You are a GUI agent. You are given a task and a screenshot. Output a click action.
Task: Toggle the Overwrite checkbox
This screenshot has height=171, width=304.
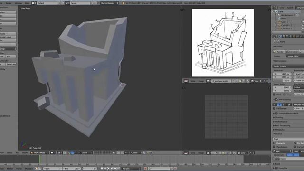(x=275, y=143)
